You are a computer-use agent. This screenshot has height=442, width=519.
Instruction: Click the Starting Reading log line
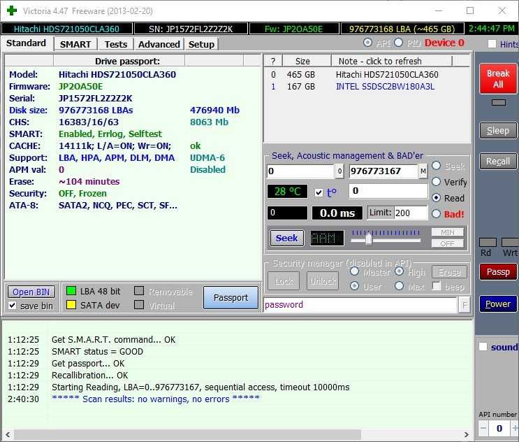200,387
